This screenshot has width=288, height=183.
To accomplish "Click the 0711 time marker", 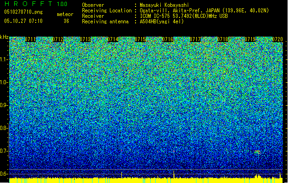I will pos(30,39).
